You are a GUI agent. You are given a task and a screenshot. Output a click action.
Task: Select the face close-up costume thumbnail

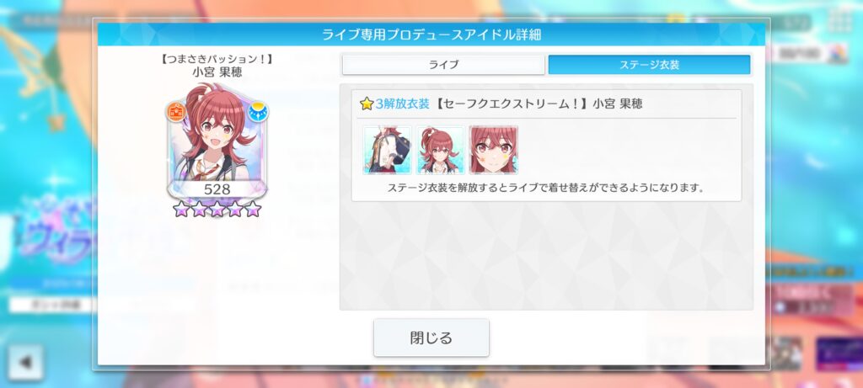(x=494, y=150)
